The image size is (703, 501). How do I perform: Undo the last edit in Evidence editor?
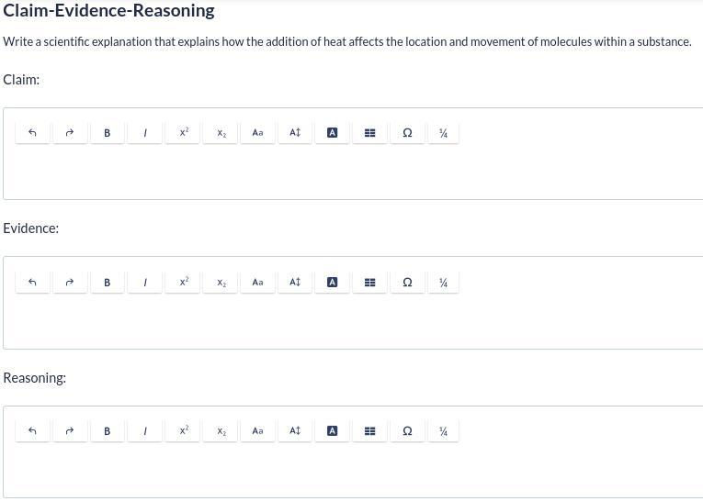pos(32,283)
